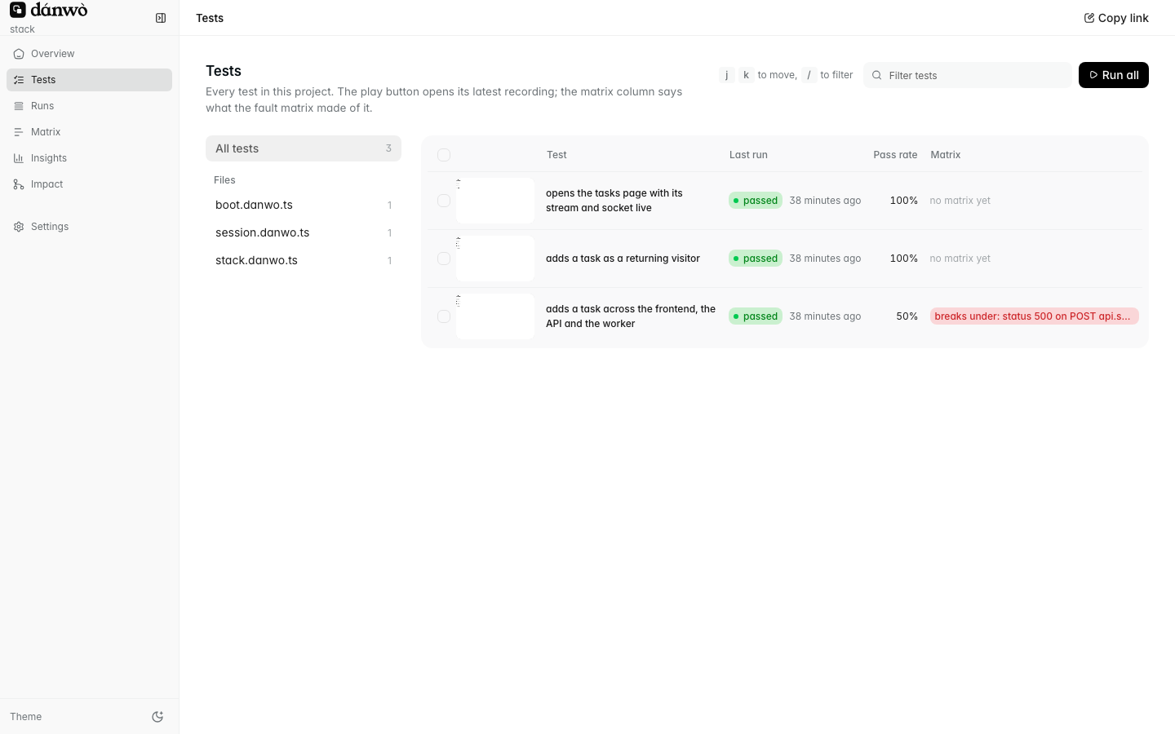Click the 'breaks under: status 500' matrix badge
The width and height of the screenshot is (1175, 734).
coord(1034,316)
